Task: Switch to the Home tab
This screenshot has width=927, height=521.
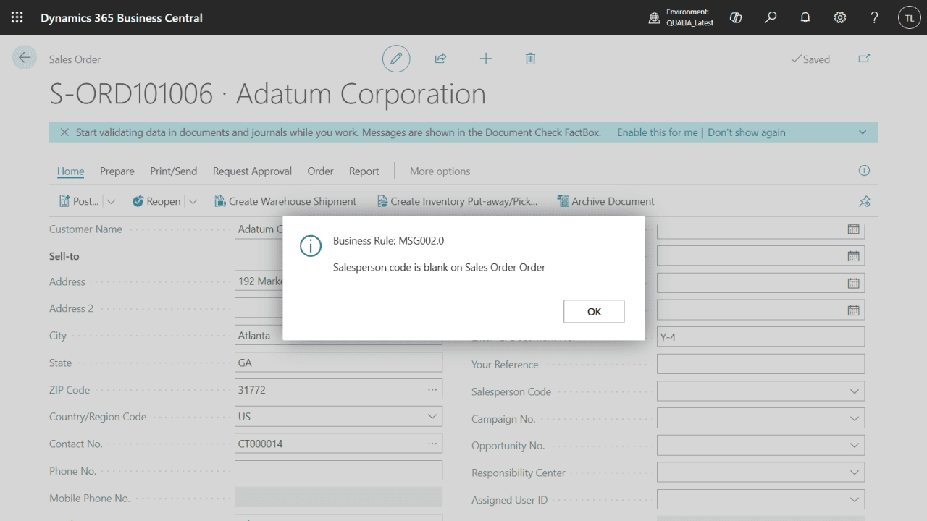Action: coord(71,171)
